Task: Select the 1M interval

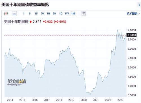Action: click(73, 14)
